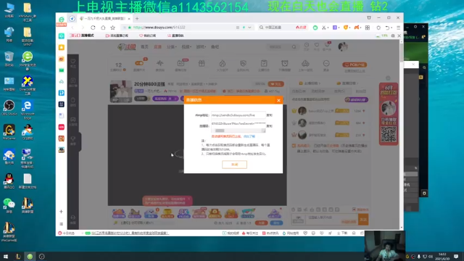Screen dimensions: 464x261
Task: Click the gift box toolbar icon
Action: pyautogui.click(x=202, y=63)
